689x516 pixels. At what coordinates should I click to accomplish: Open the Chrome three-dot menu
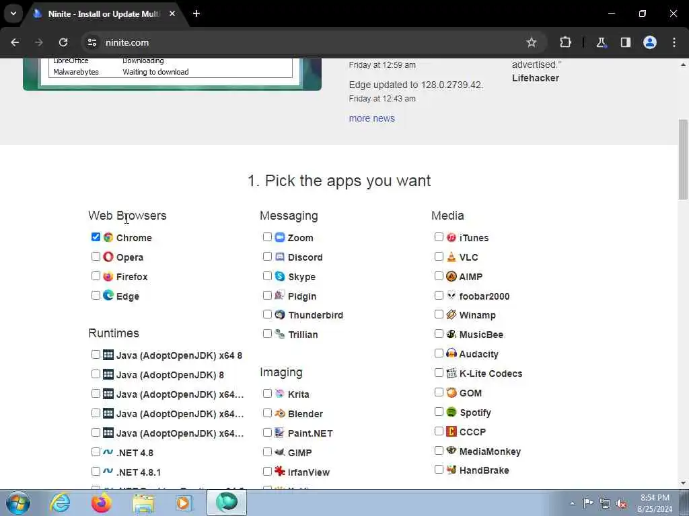tap(674, 42)
